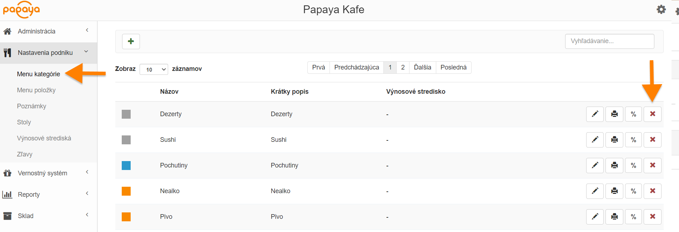Open the settings gear icon
This screenshot has height=232, width=679.
(661, 10)
